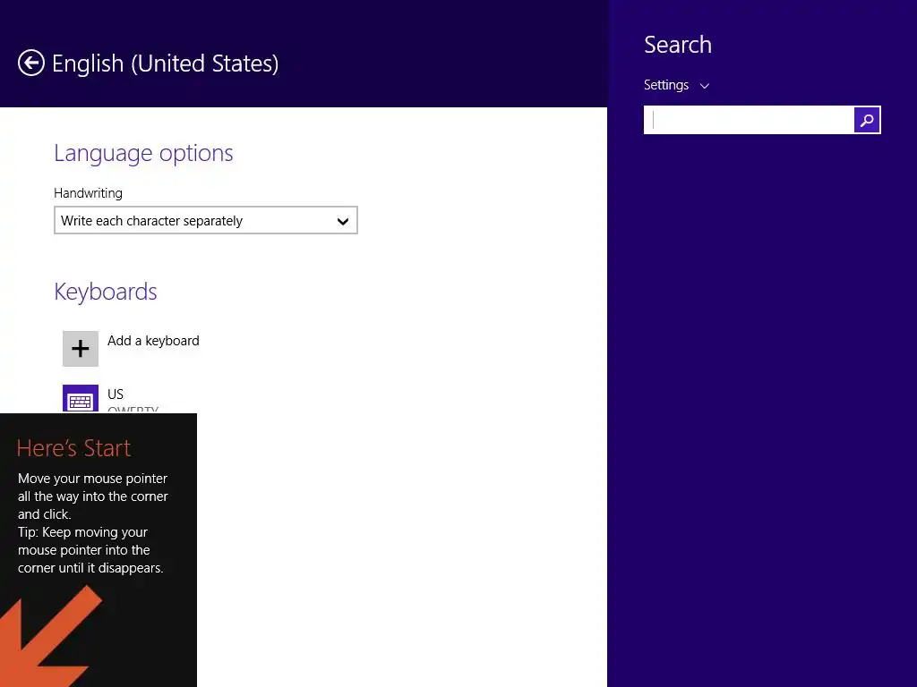Click the 'Keyboards' section heading

tap(106, 292)
